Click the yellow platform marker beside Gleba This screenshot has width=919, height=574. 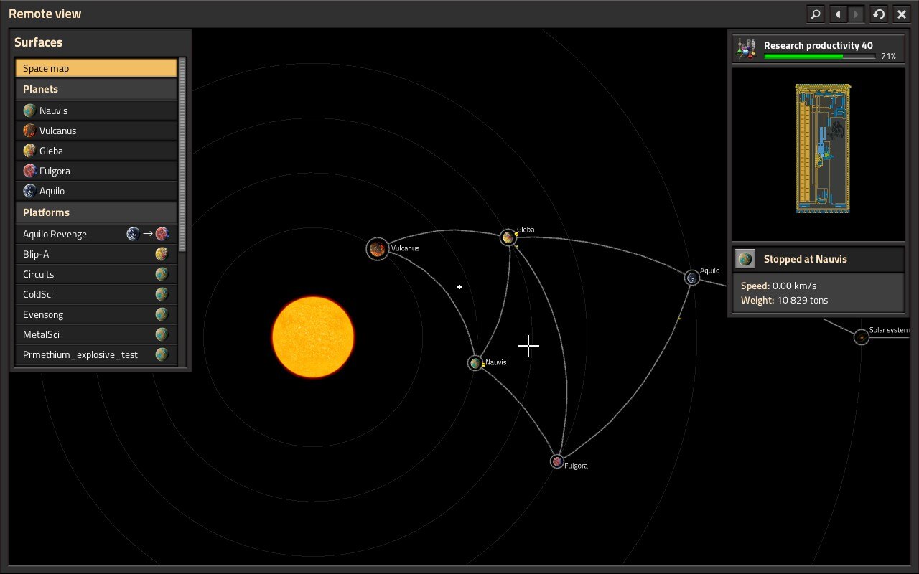(516, 234)
